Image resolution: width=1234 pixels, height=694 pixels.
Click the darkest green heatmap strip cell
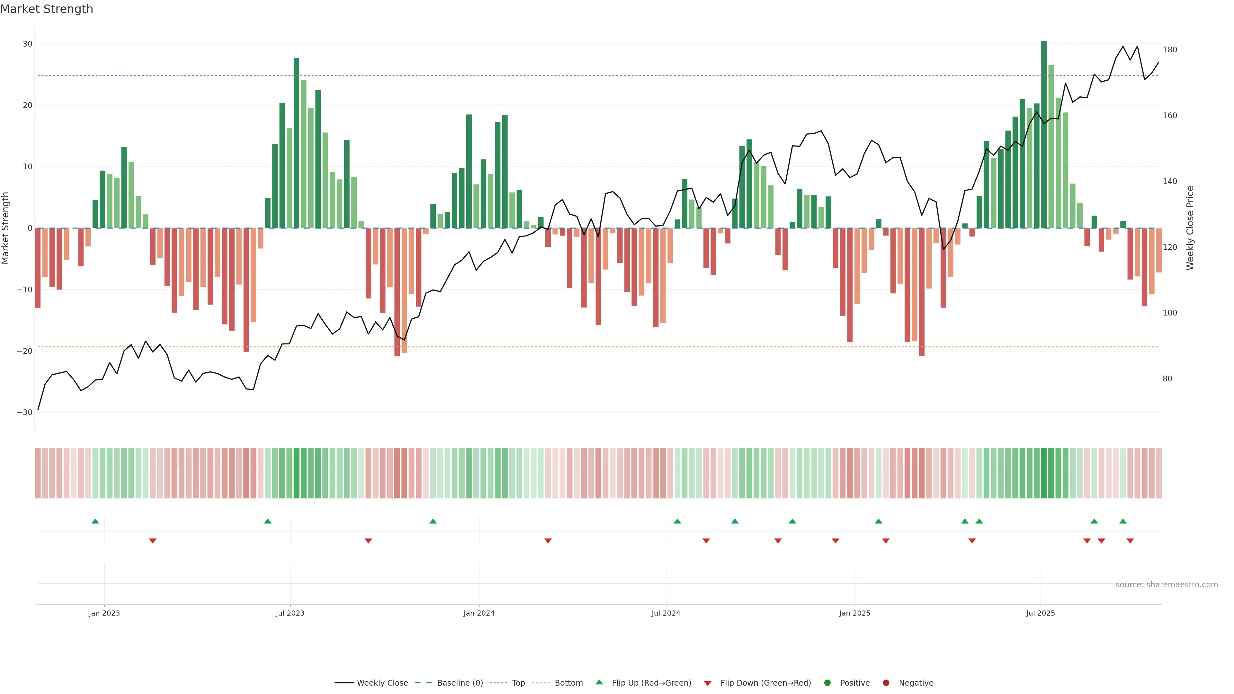pos(1044,473)
